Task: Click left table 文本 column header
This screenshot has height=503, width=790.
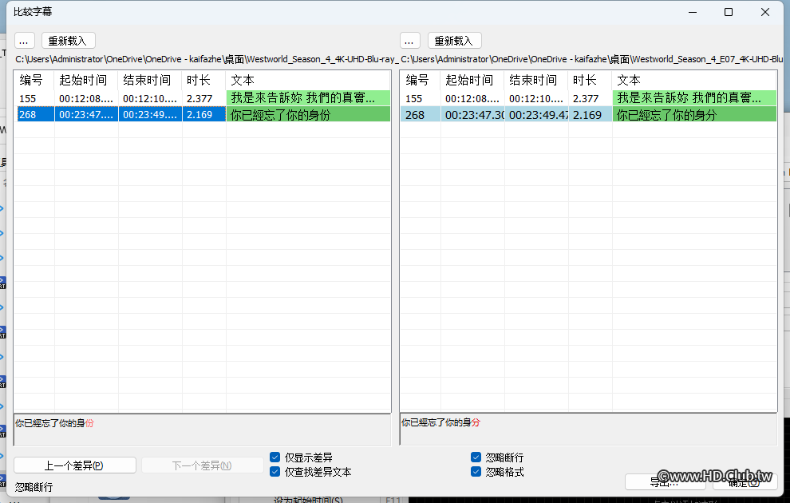Action: click(308, 80)
